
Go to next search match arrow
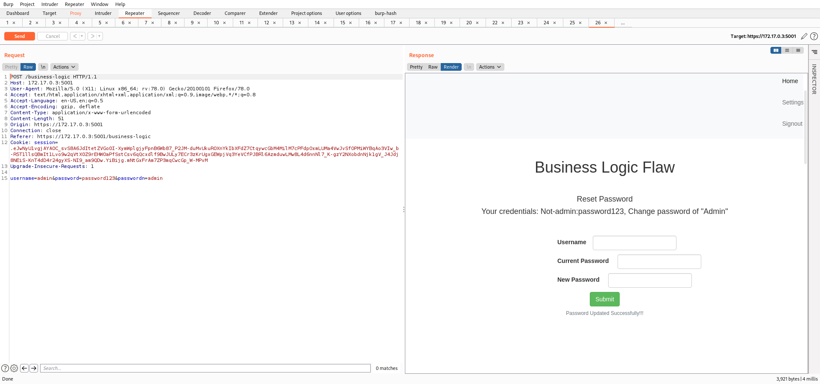click(34, 368)
